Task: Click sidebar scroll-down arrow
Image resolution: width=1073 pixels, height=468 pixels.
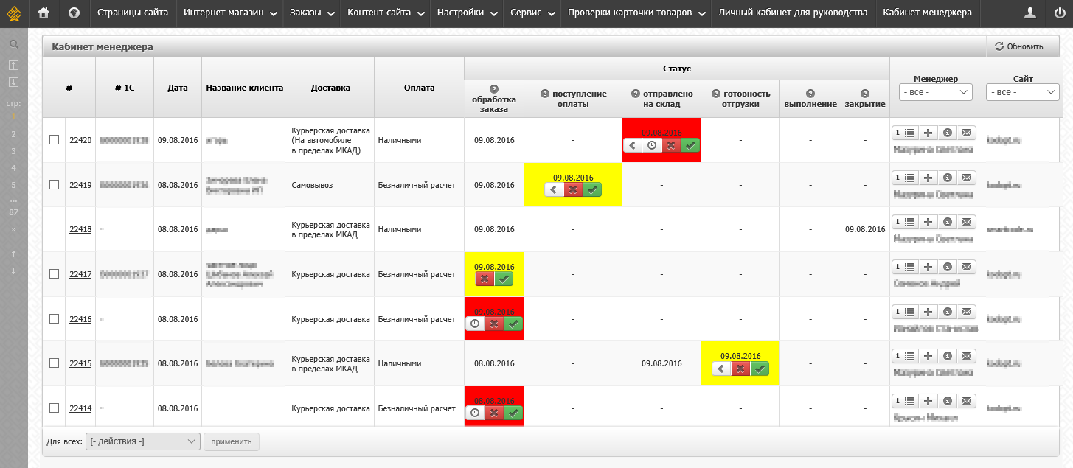Action: click(13, 270)
